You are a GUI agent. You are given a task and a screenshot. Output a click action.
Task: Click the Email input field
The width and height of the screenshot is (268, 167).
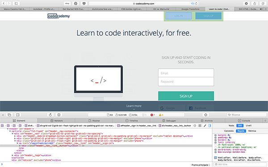point(186,73)
